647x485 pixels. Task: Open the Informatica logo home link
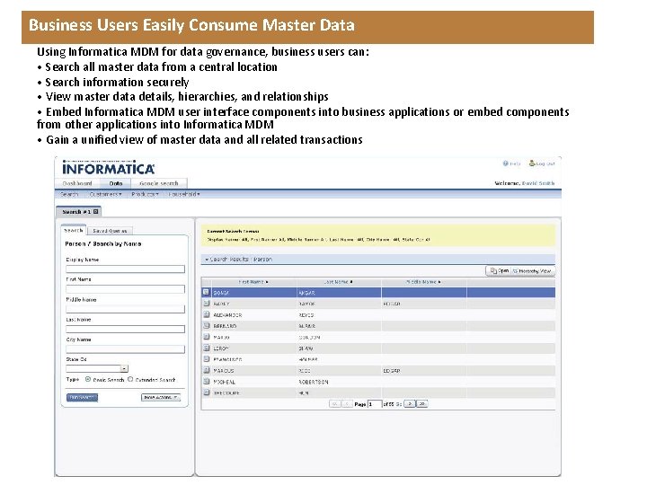[108, 167]
